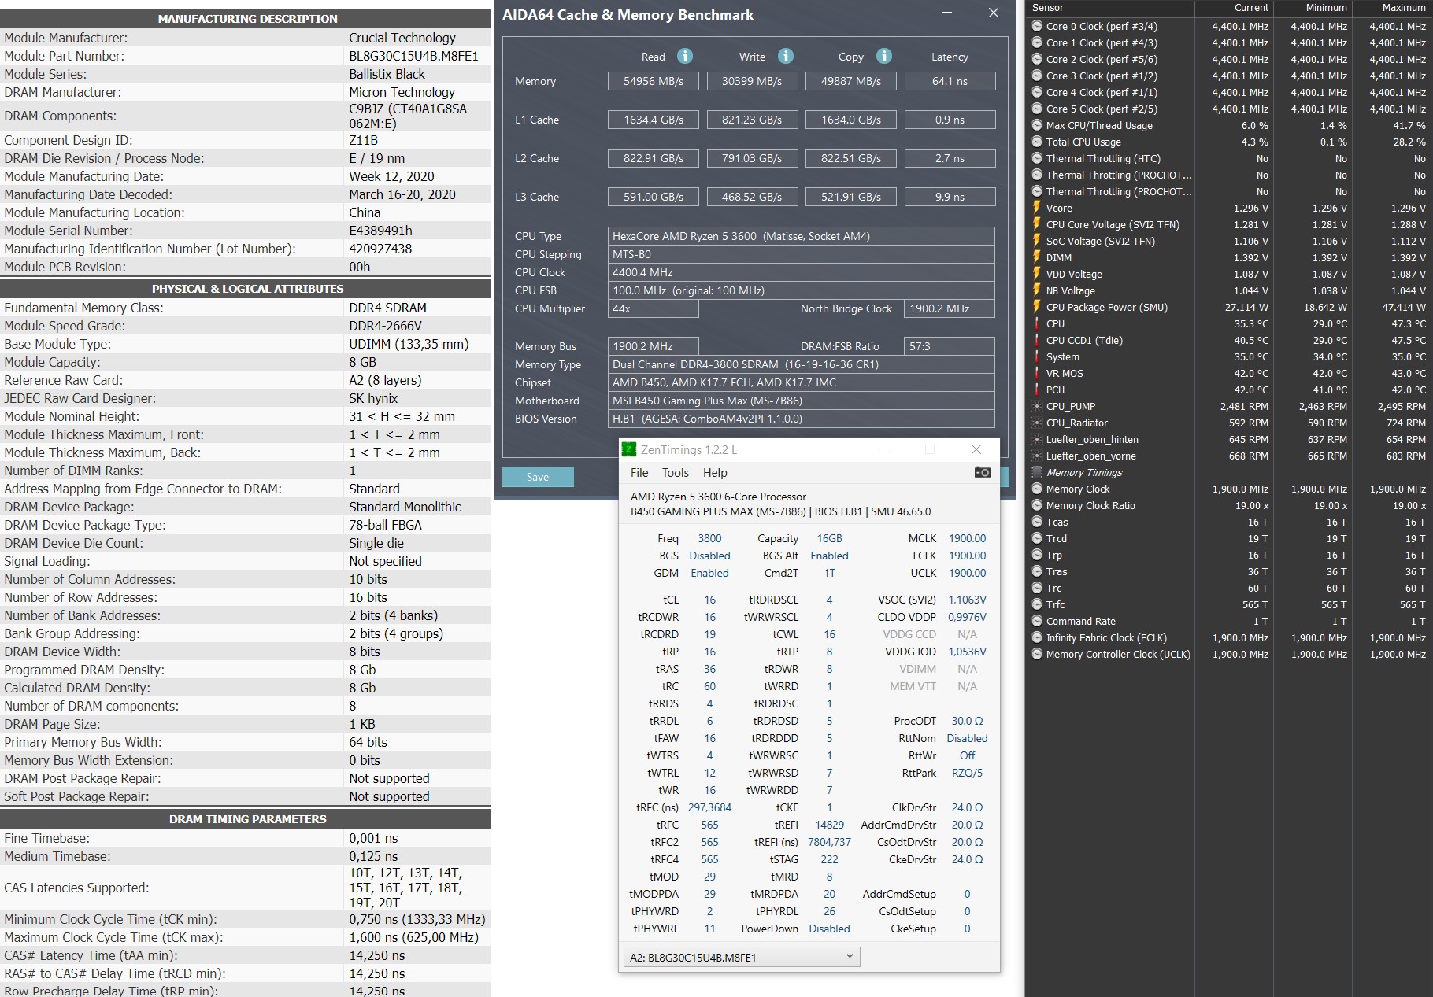Click the icon beside Core 0 Clock sensor

pyautogui.click(x=1038, y=26)
